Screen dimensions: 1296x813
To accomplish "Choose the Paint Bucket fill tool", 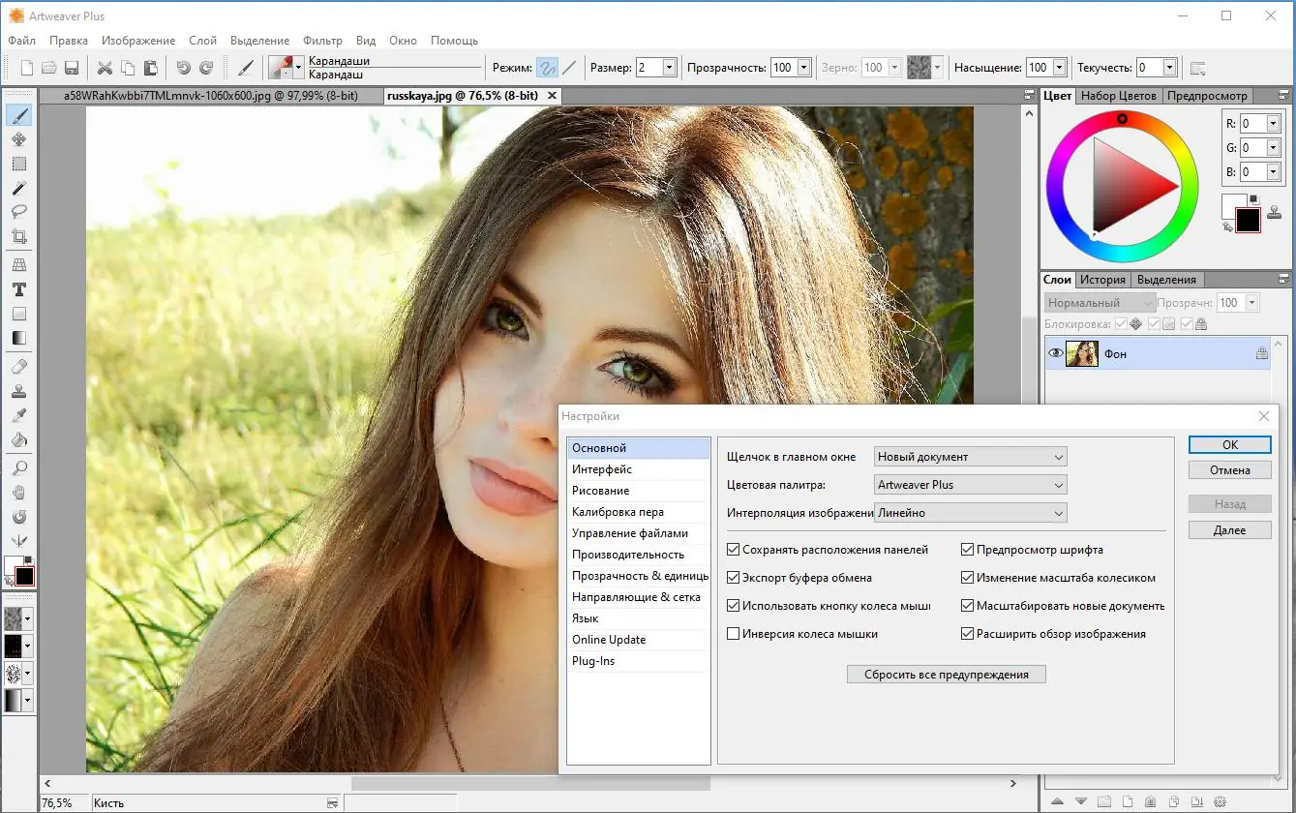I will coord(18,439).
